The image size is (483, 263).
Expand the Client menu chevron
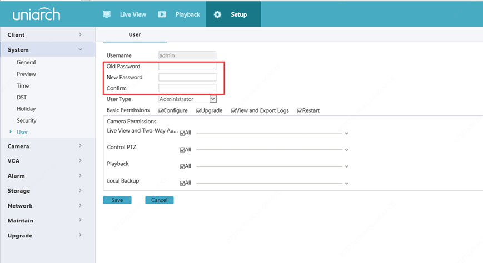click(x=80, y=34)
